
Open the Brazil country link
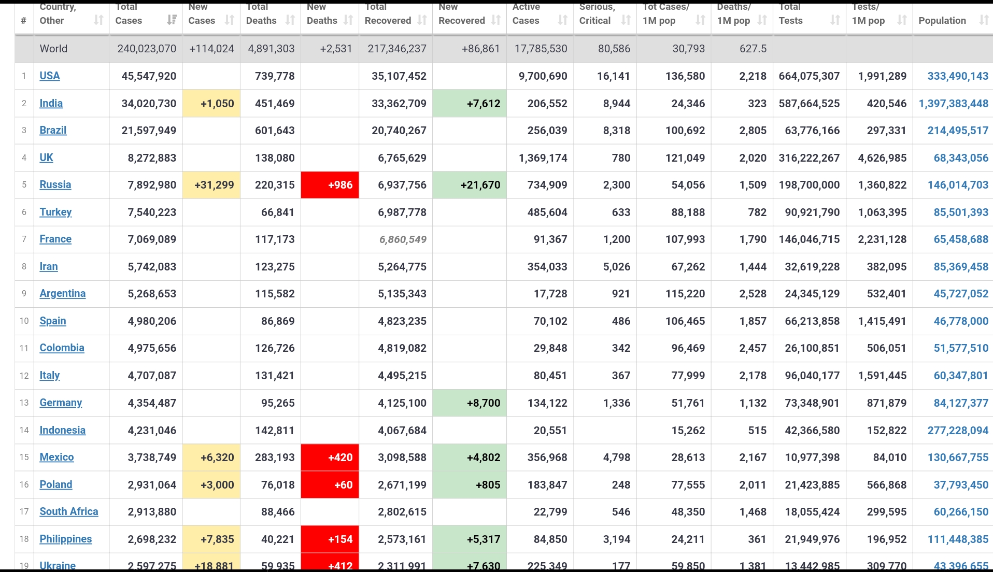click(53, 130)
